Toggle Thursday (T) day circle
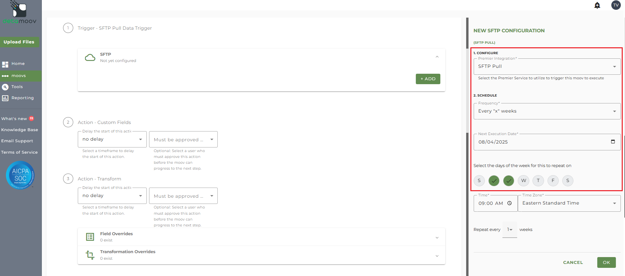Viewport: 625px width, 276px height. [x=538, y=180]
